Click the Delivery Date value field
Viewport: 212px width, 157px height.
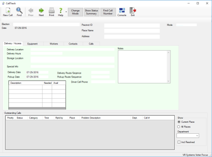pos(37,72)
